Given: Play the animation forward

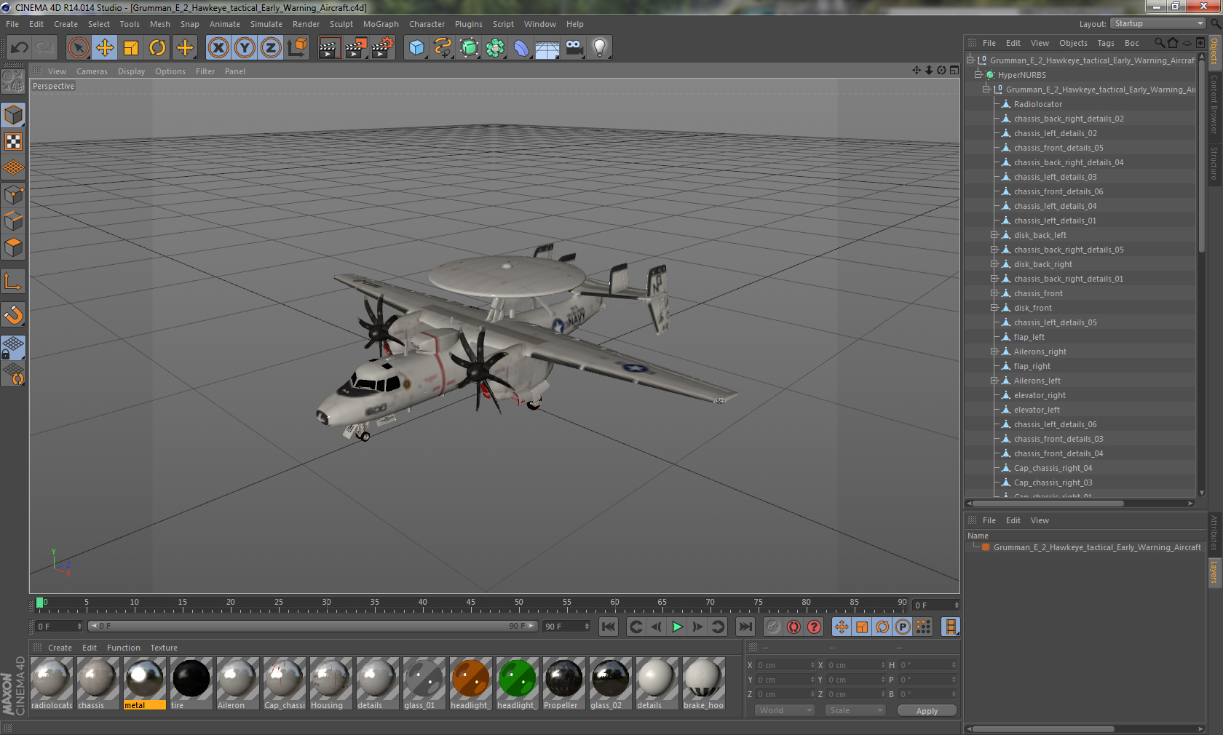Looking at the screenshot, I should tap(677, 627).
